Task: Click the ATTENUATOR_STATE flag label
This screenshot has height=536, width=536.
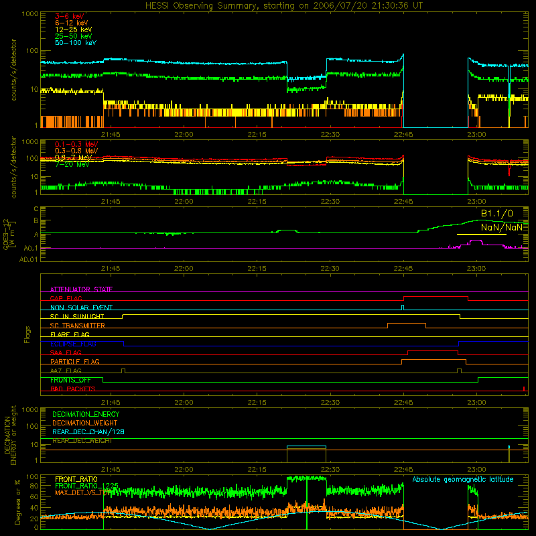Action: click(x=81, y=289)
